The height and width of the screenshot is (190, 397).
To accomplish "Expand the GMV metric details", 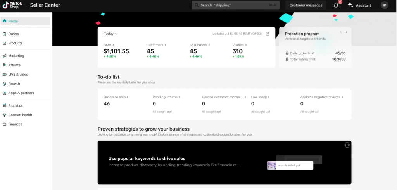I will (109, 45).
